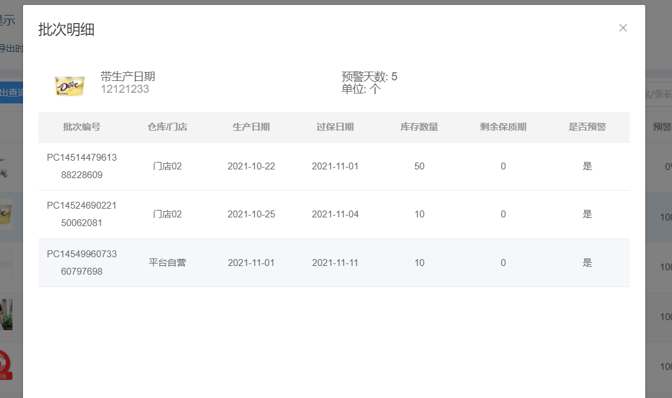
Task: Select the 仓库/门店 column header
Action: click(x=167, y=127)
